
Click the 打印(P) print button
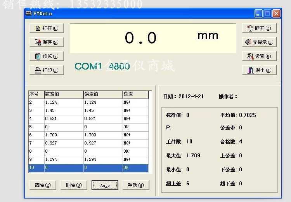click(x=47, y=70)
